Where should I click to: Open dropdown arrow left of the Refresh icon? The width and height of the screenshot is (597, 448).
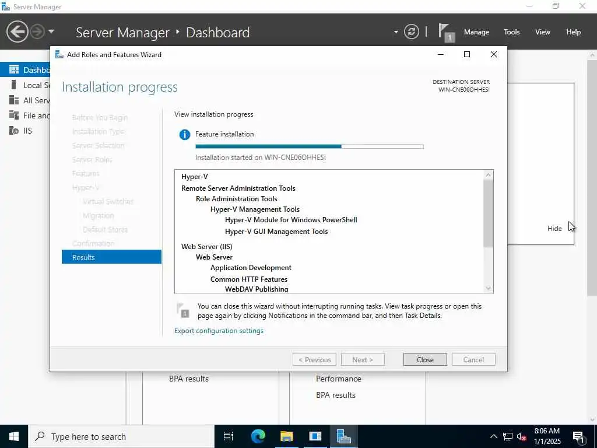[396, 32]
